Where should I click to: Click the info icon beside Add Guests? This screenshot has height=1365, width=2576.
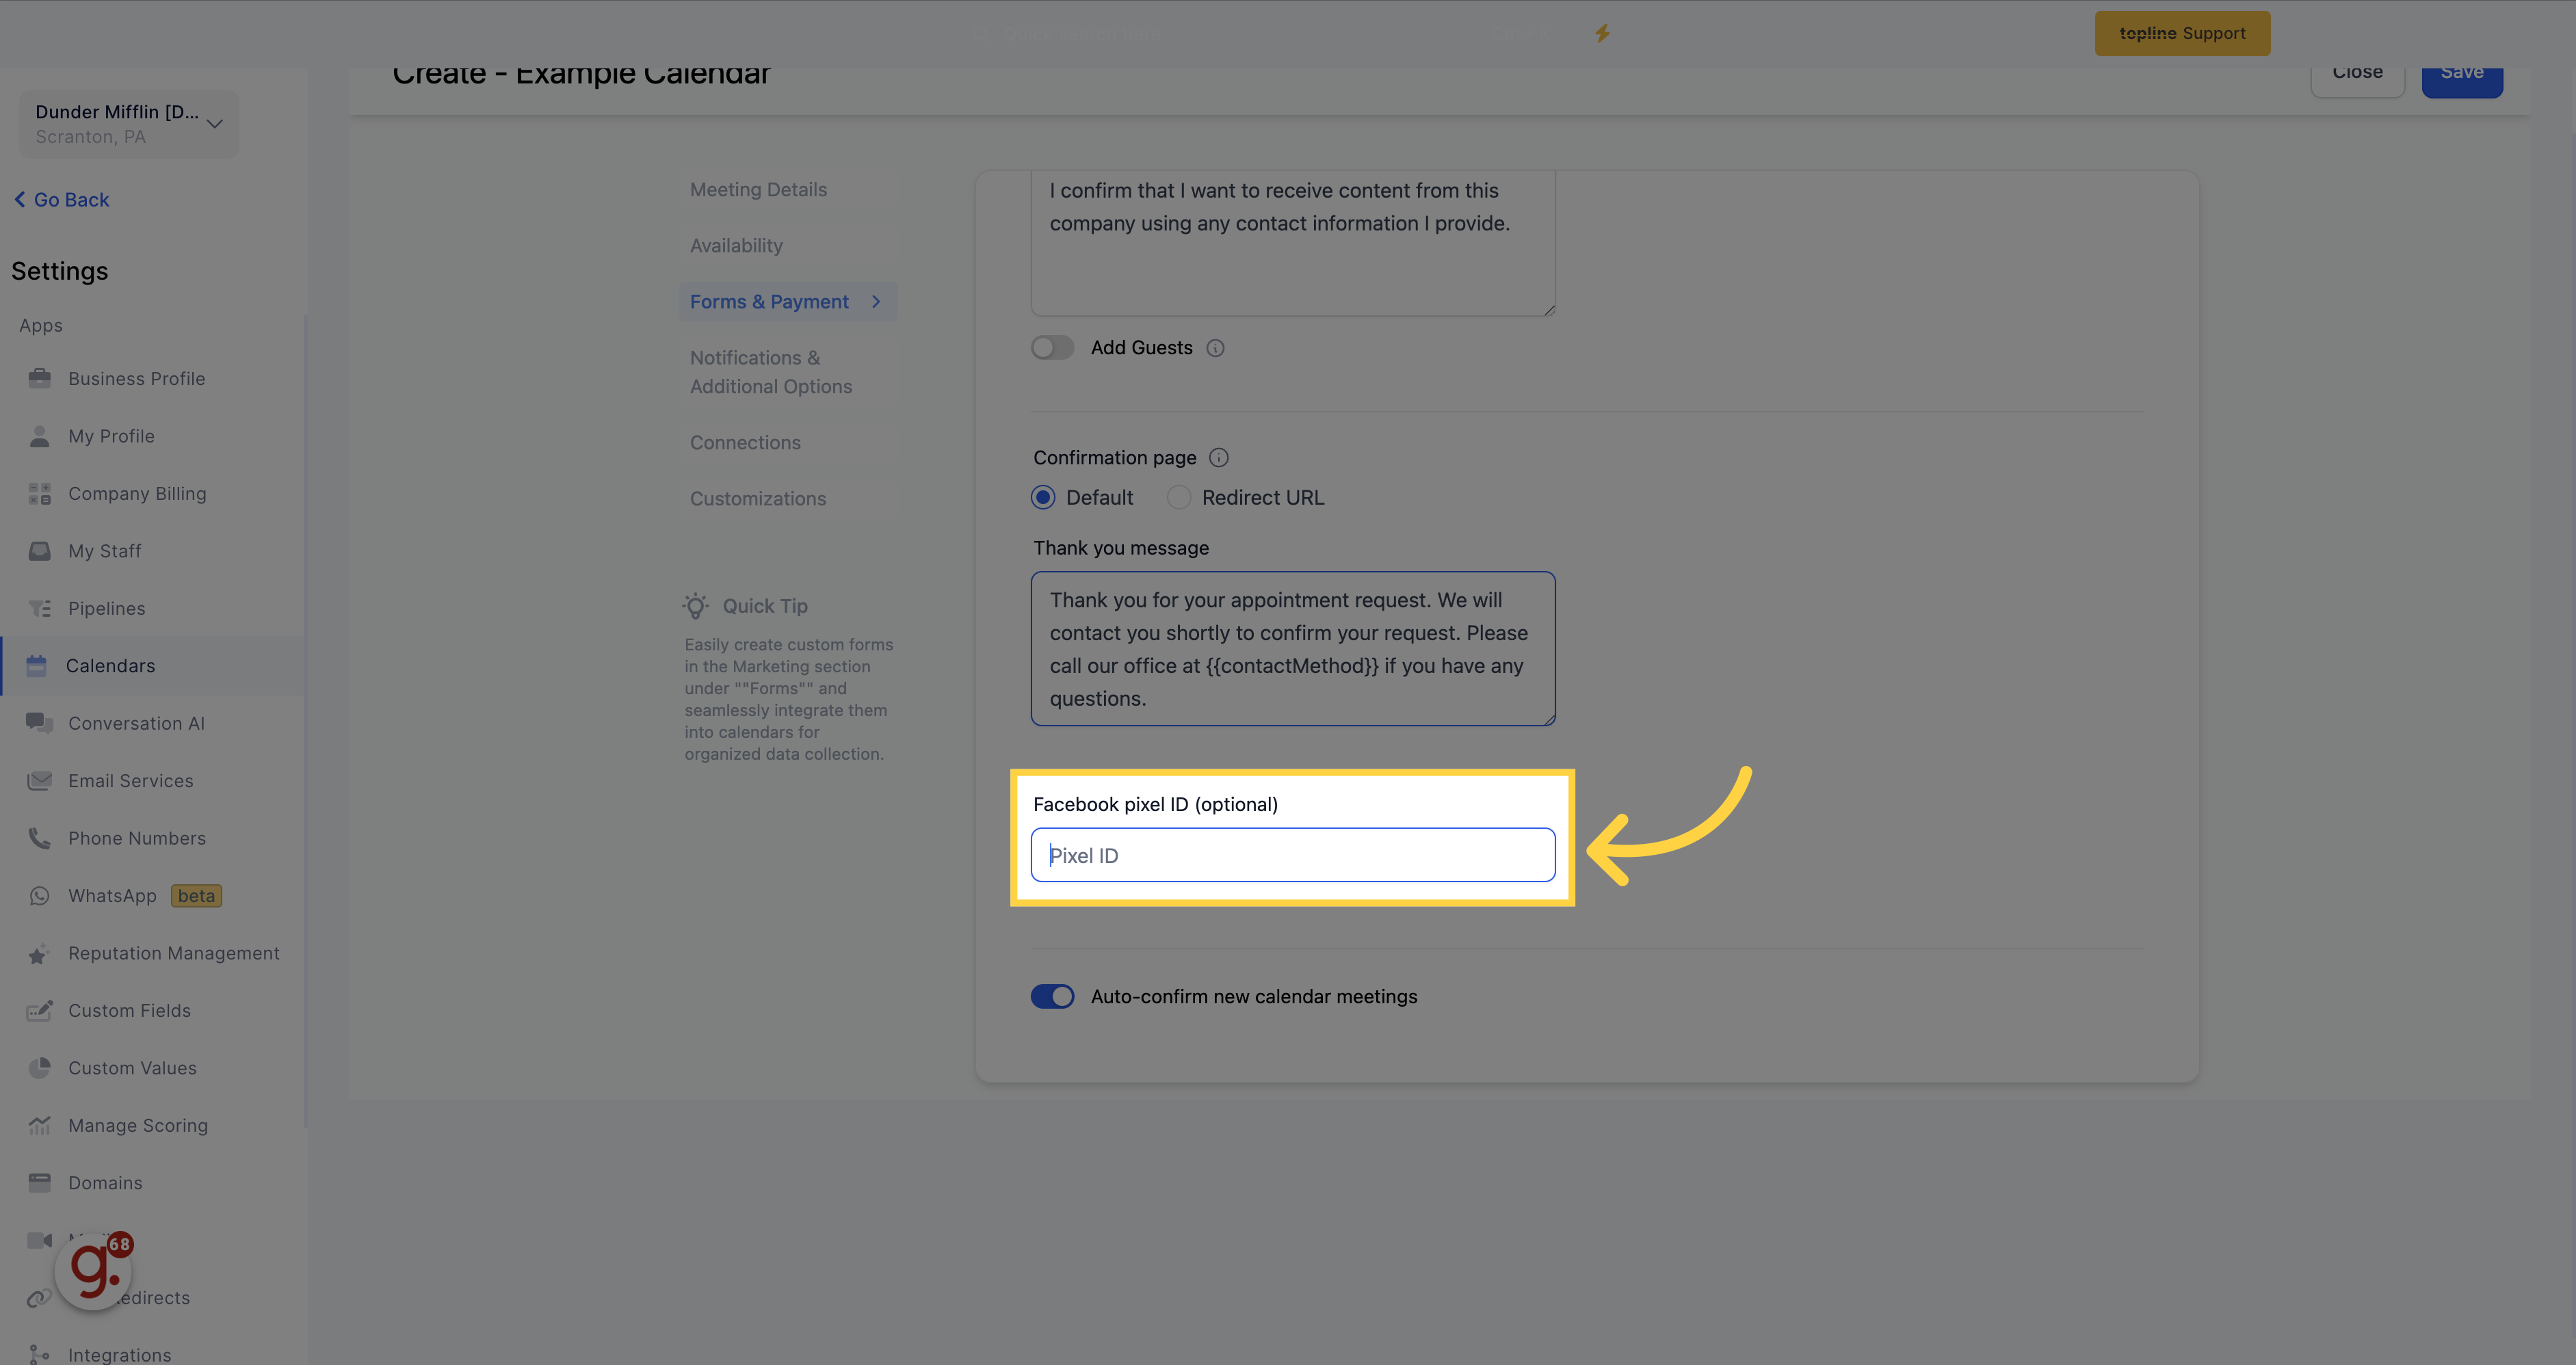point(1215,348)
